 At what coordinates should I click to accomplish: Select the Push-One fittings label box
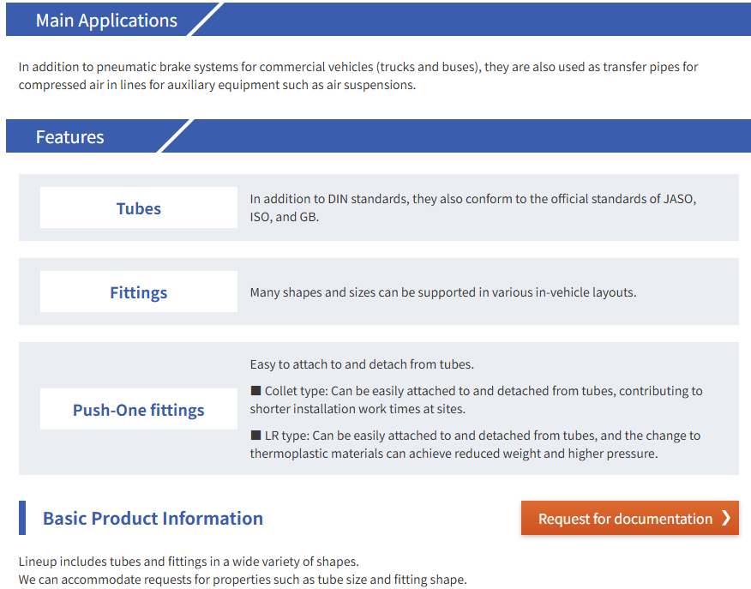tap(139, 410)
